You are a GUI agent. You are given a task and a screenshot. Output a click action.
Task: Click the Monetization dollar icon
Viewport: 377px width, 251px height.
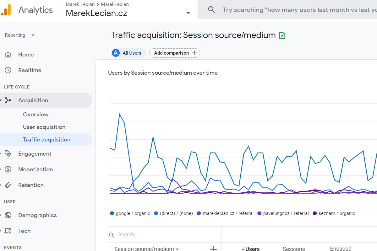coord(8,169)
